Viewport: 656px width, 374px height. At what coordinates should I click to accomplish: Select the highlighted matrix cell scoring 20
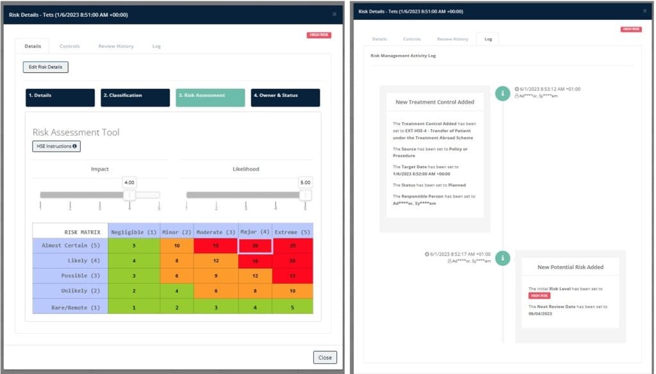255,246
